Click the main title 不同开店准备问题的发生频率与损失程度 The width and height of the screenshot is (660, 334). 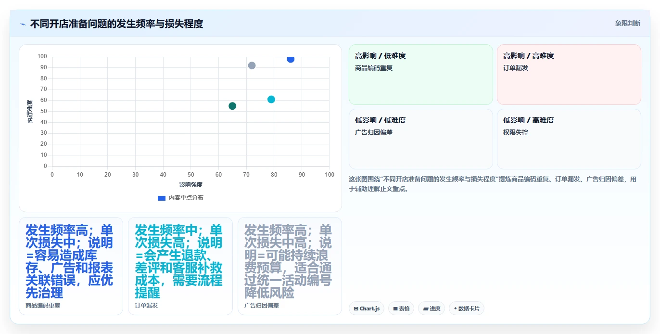pos(116,24)
